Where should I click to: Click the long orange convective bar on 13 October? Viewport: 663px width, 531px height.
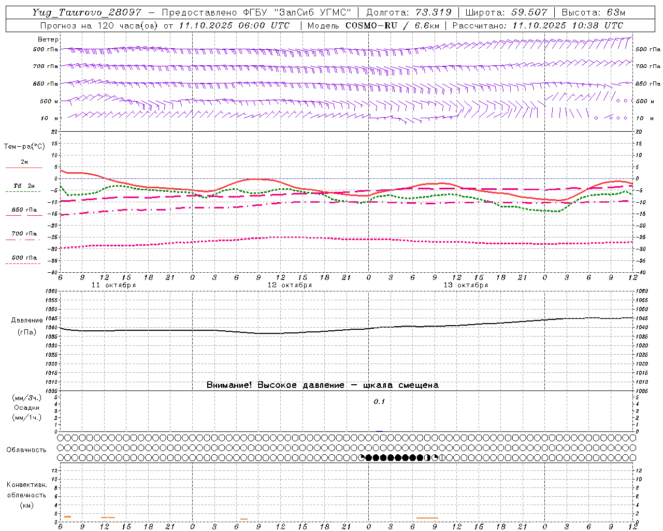click(427, 518)
